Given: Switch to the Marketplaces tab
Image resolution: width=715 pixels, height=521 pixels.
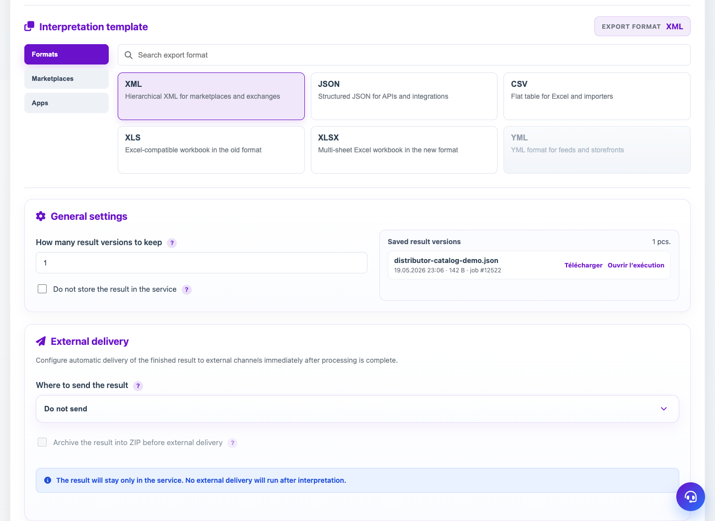Looking at the screenshot, I should [67, 78].
